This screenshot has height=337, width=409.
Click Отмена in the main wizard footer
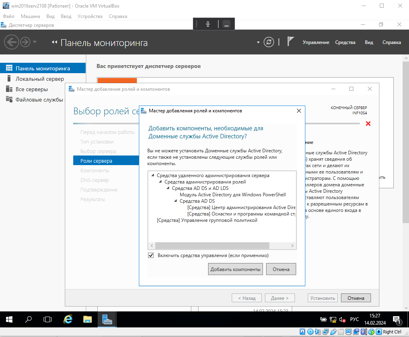click(356, 298)
